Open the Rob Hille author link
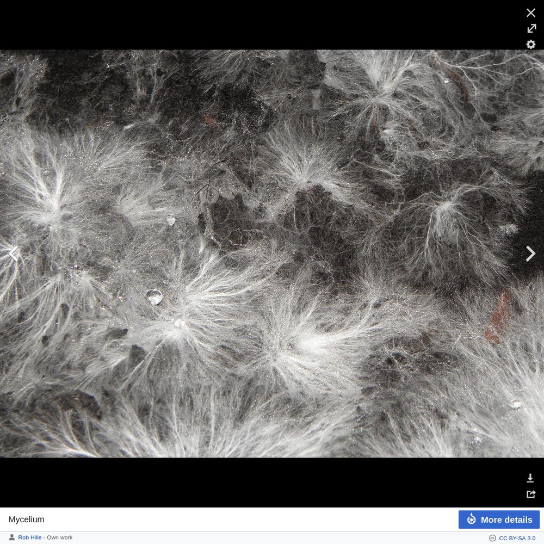The image size is (544, 544). pyautogui.click(x=30, y=537)
